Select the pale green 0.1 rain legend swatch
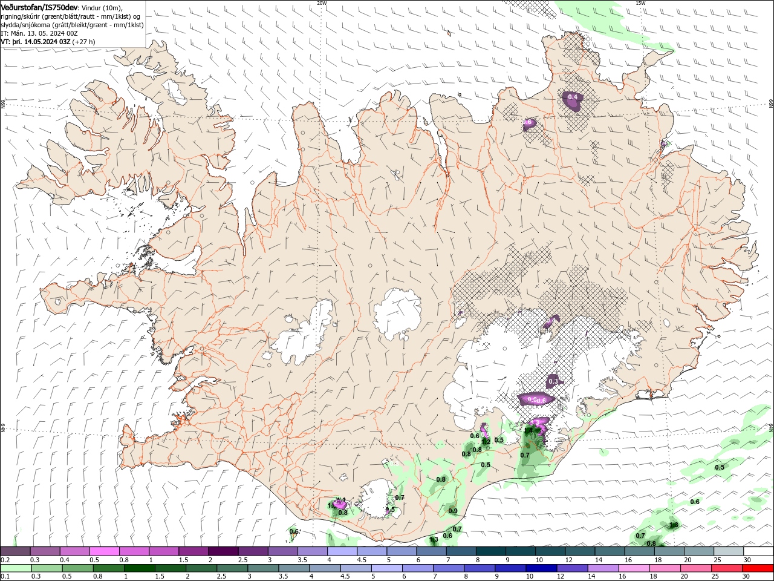This screenshot has width=774, height=581. [15, 568]
